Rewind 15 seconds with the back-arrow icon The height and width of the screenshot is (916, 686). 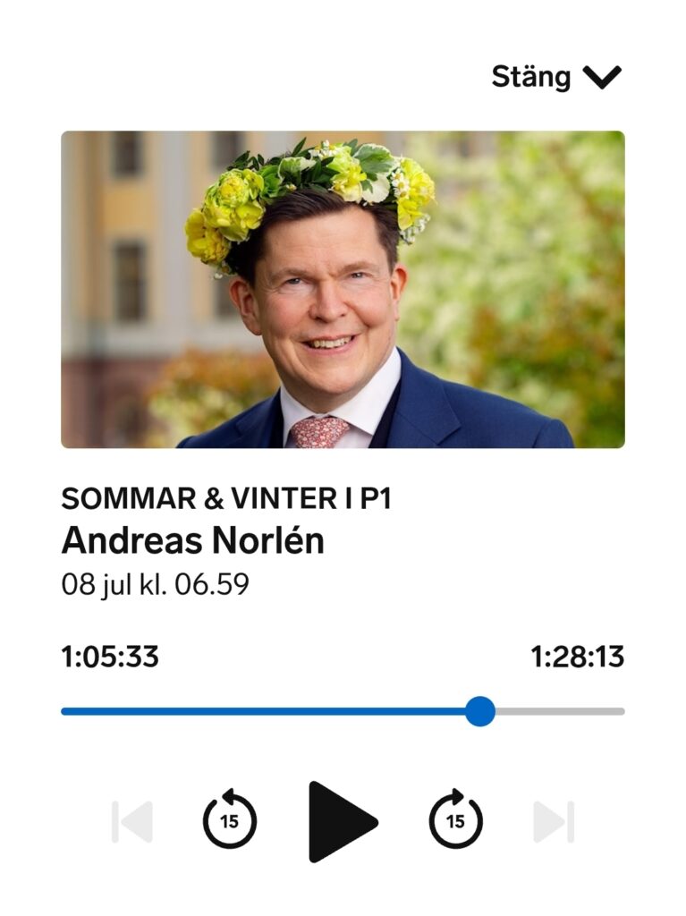pyautogui.click(x=230, y=818)
